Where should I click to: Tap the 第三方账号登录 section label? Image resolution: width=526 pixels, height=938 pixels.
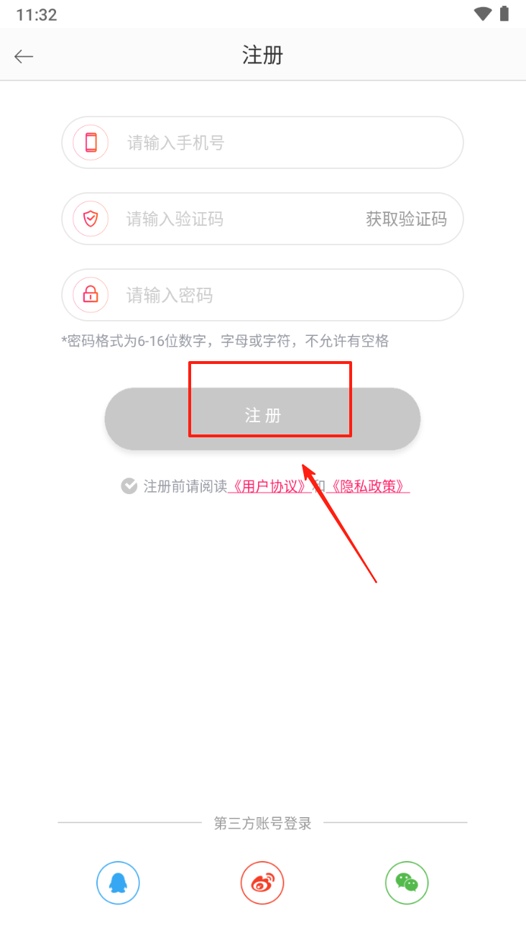coord(263,824)
